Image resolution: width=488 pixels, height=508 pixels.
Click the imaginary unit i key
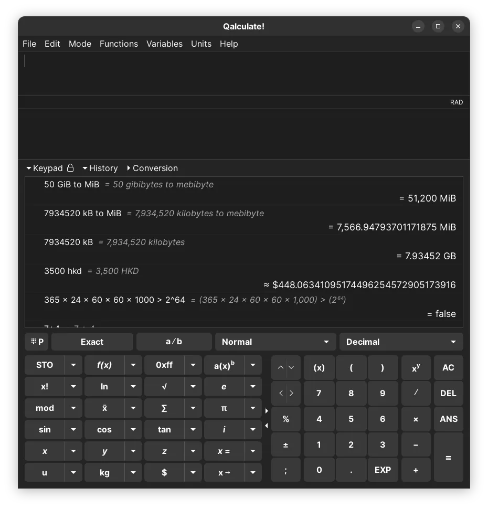(224, 430)
